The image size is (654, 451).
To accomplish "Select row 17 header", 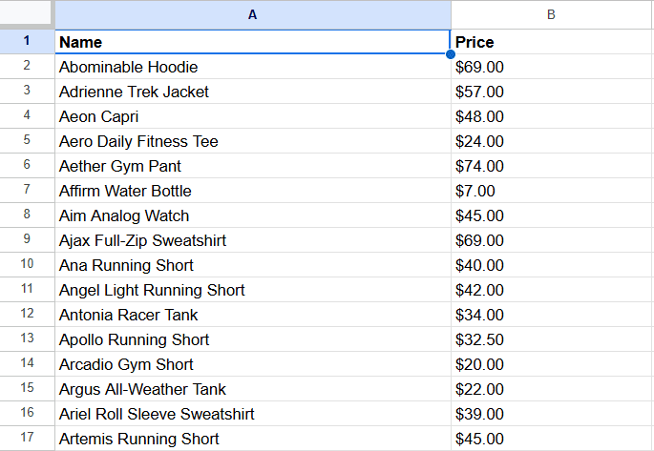I will click(x=27, y=438).
